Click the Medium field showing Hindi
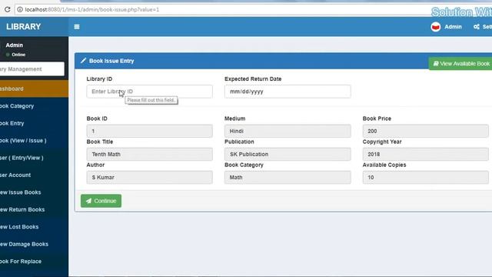The height and width of the screenshot is (277, 492). point(288,131)
